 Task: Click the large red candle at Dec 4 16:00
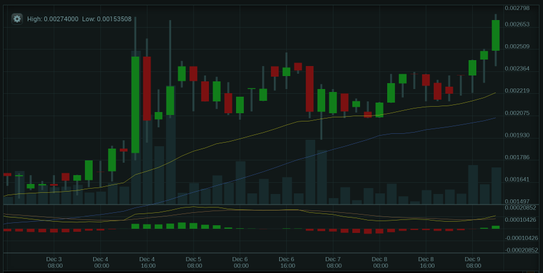(x=147, y=88)
